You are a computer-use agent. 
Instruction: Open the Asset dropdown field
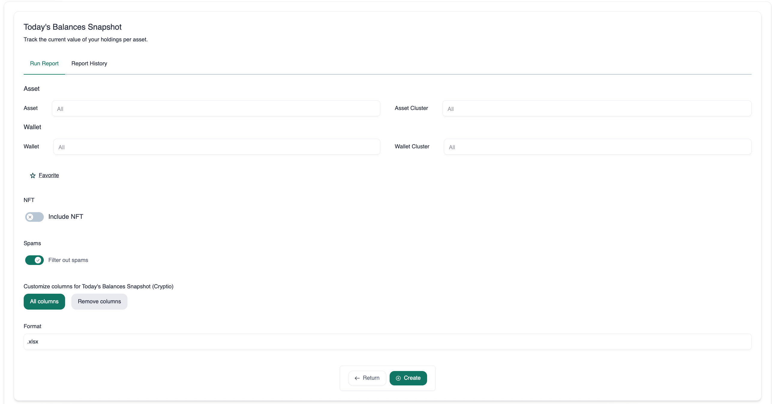(216, 108)
